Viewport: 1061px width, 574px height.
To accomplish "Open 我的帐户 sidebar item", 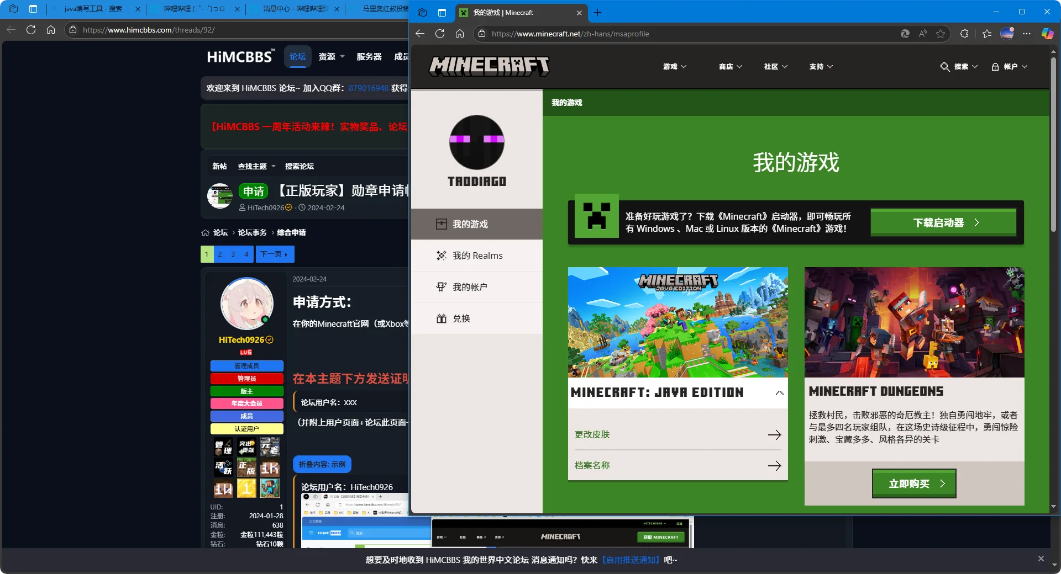I will click(469, 286).
